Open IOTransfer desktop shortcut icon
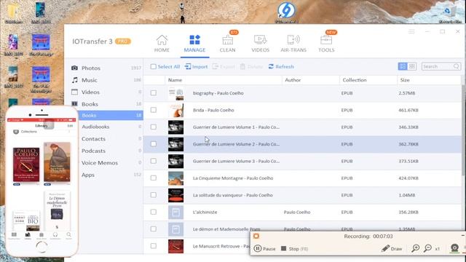The height and width of the screenshot is (262, 466). 286,12
